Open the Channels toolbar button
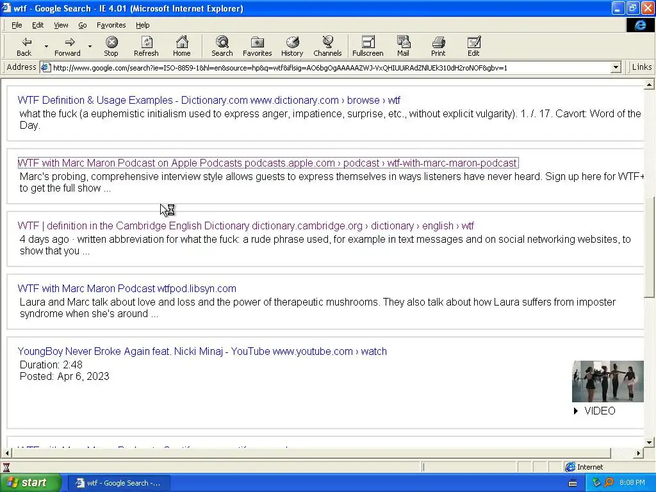Screen dimensions: 656x492 327,46
